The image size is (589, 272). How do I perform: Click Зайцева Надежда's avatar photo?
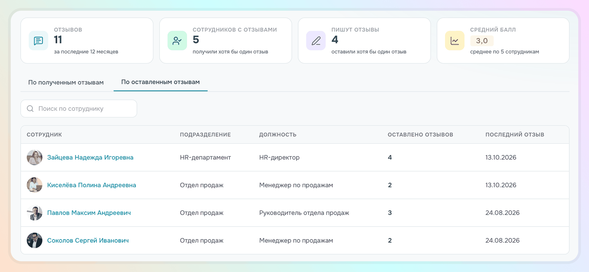(34, 157)
